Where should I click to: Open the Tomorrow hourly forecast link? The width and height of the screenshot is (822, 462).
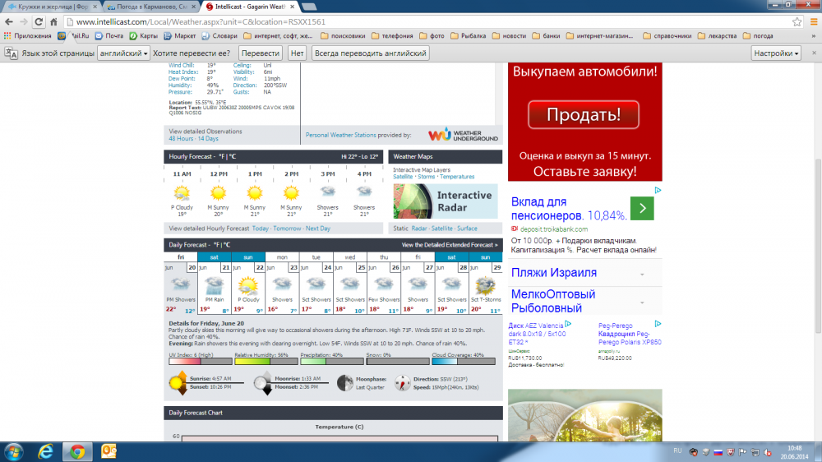287,229
